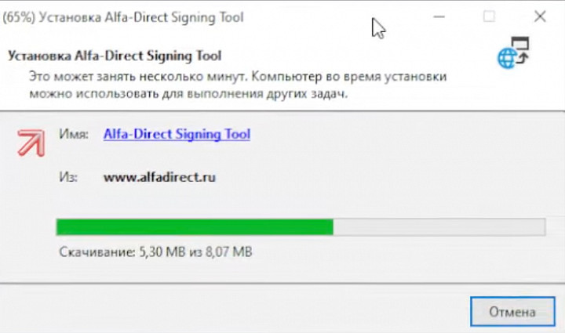Click the unfilled gray progress bar portion
This screenshot has width=565, height=333.
[x=439, y=227]
